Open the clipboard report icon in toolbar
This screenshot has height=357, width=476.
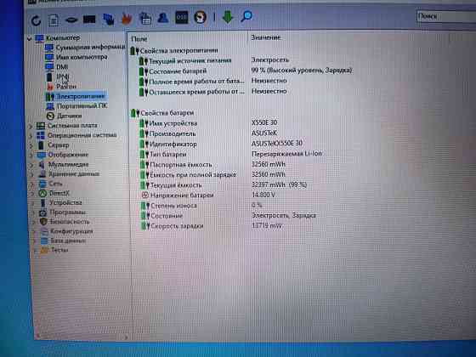(x=145, y=18)
